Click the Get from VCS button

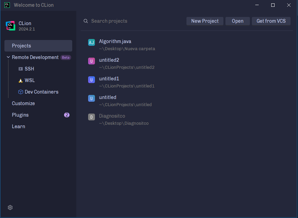pyautogui.click(x=271, y=21)
